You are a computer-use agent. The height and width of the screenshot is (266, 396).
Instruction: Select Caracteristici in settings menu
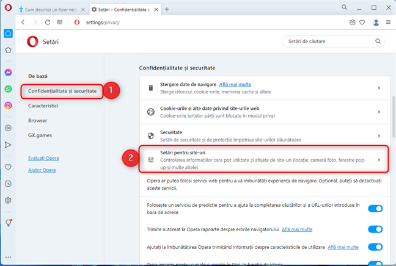[x=43, y=106]
